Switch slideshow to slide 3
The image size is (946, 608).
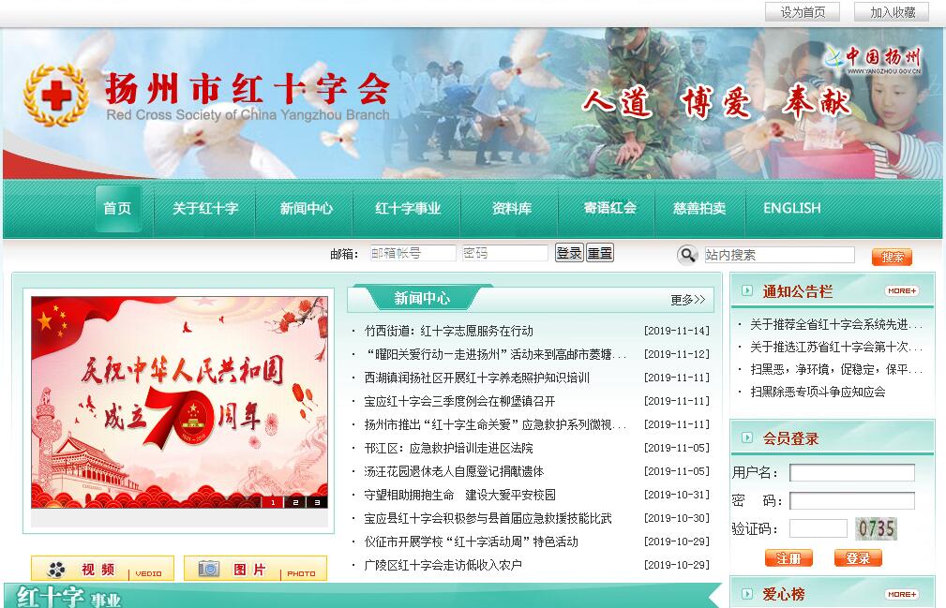(x=317, y=502)
